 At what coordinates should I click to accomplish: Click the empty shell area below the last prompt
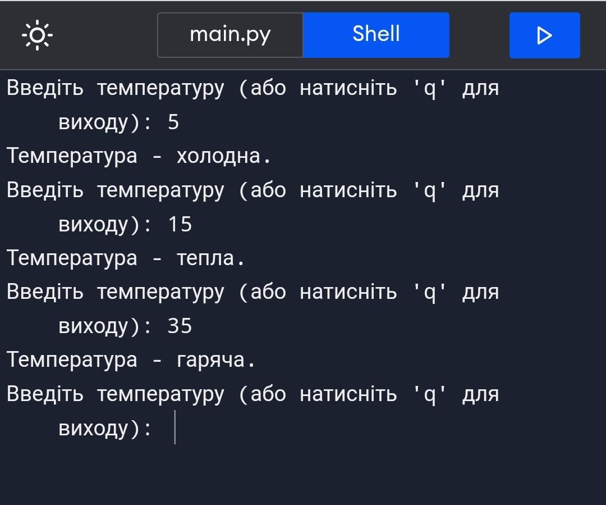click(x=303, y=475)
